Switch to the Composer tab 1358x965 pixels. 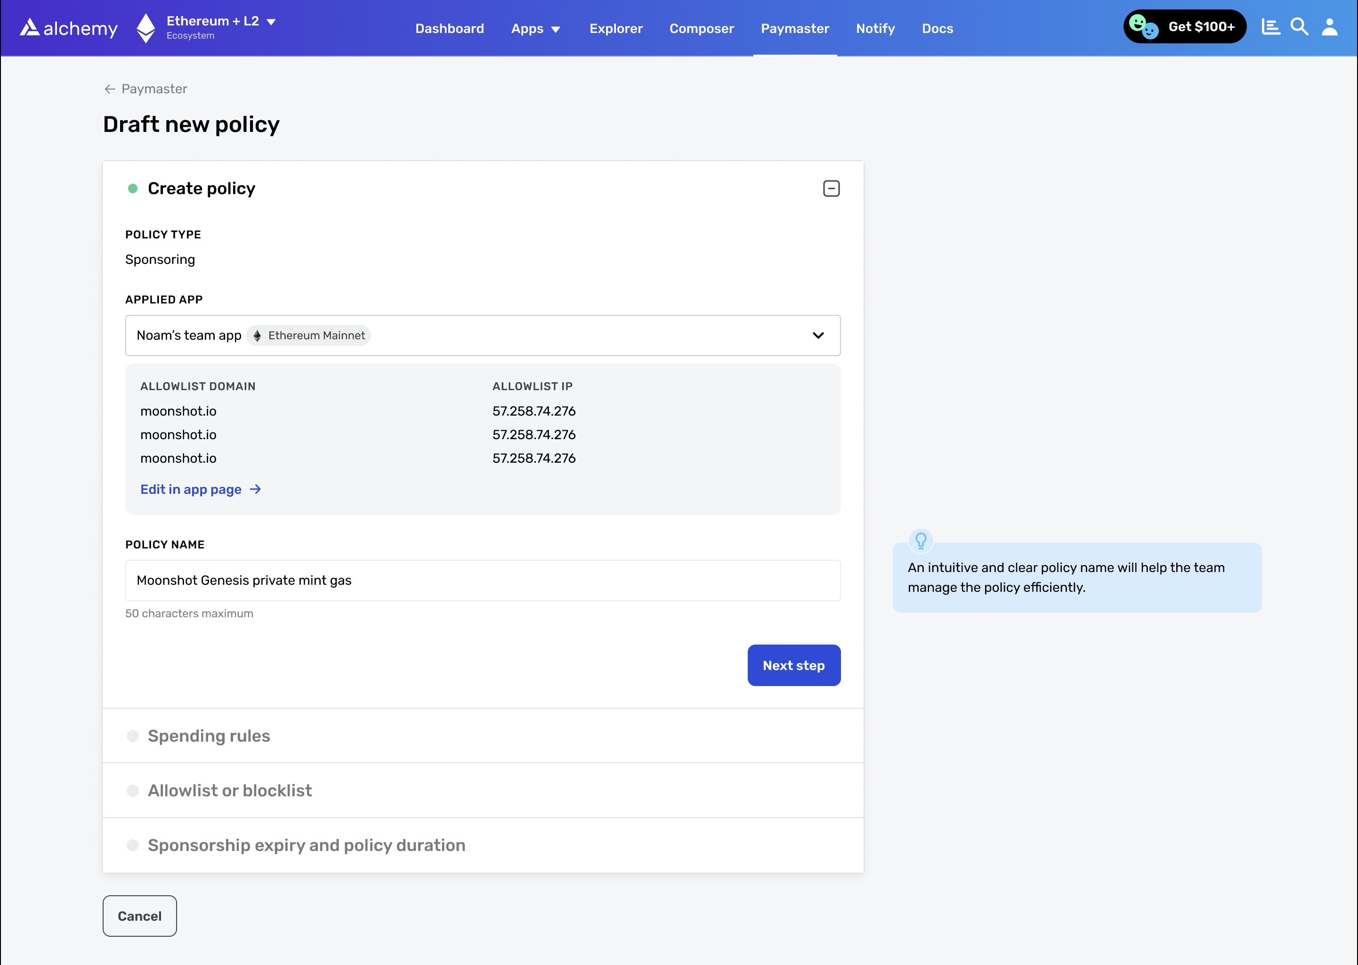point(701,29)
